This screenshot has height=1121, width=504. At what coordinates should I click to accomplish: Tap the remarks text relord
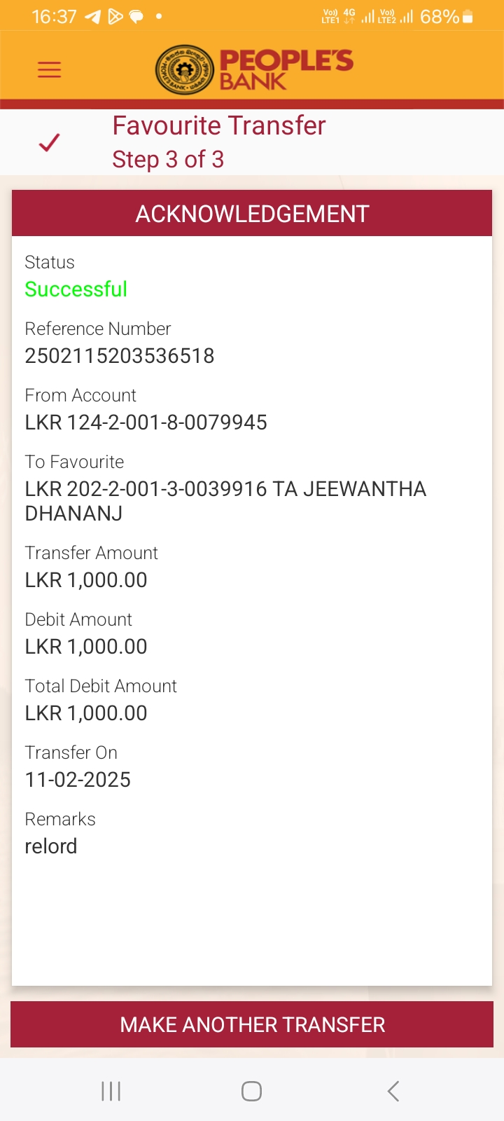[x=51, y=846]
